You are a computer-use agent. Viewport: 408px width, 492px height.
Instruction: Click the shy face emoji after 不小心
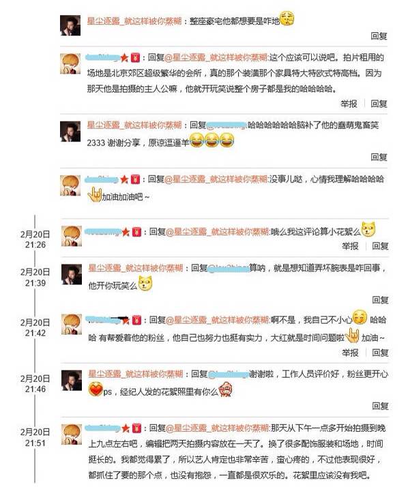click(360, 318)
